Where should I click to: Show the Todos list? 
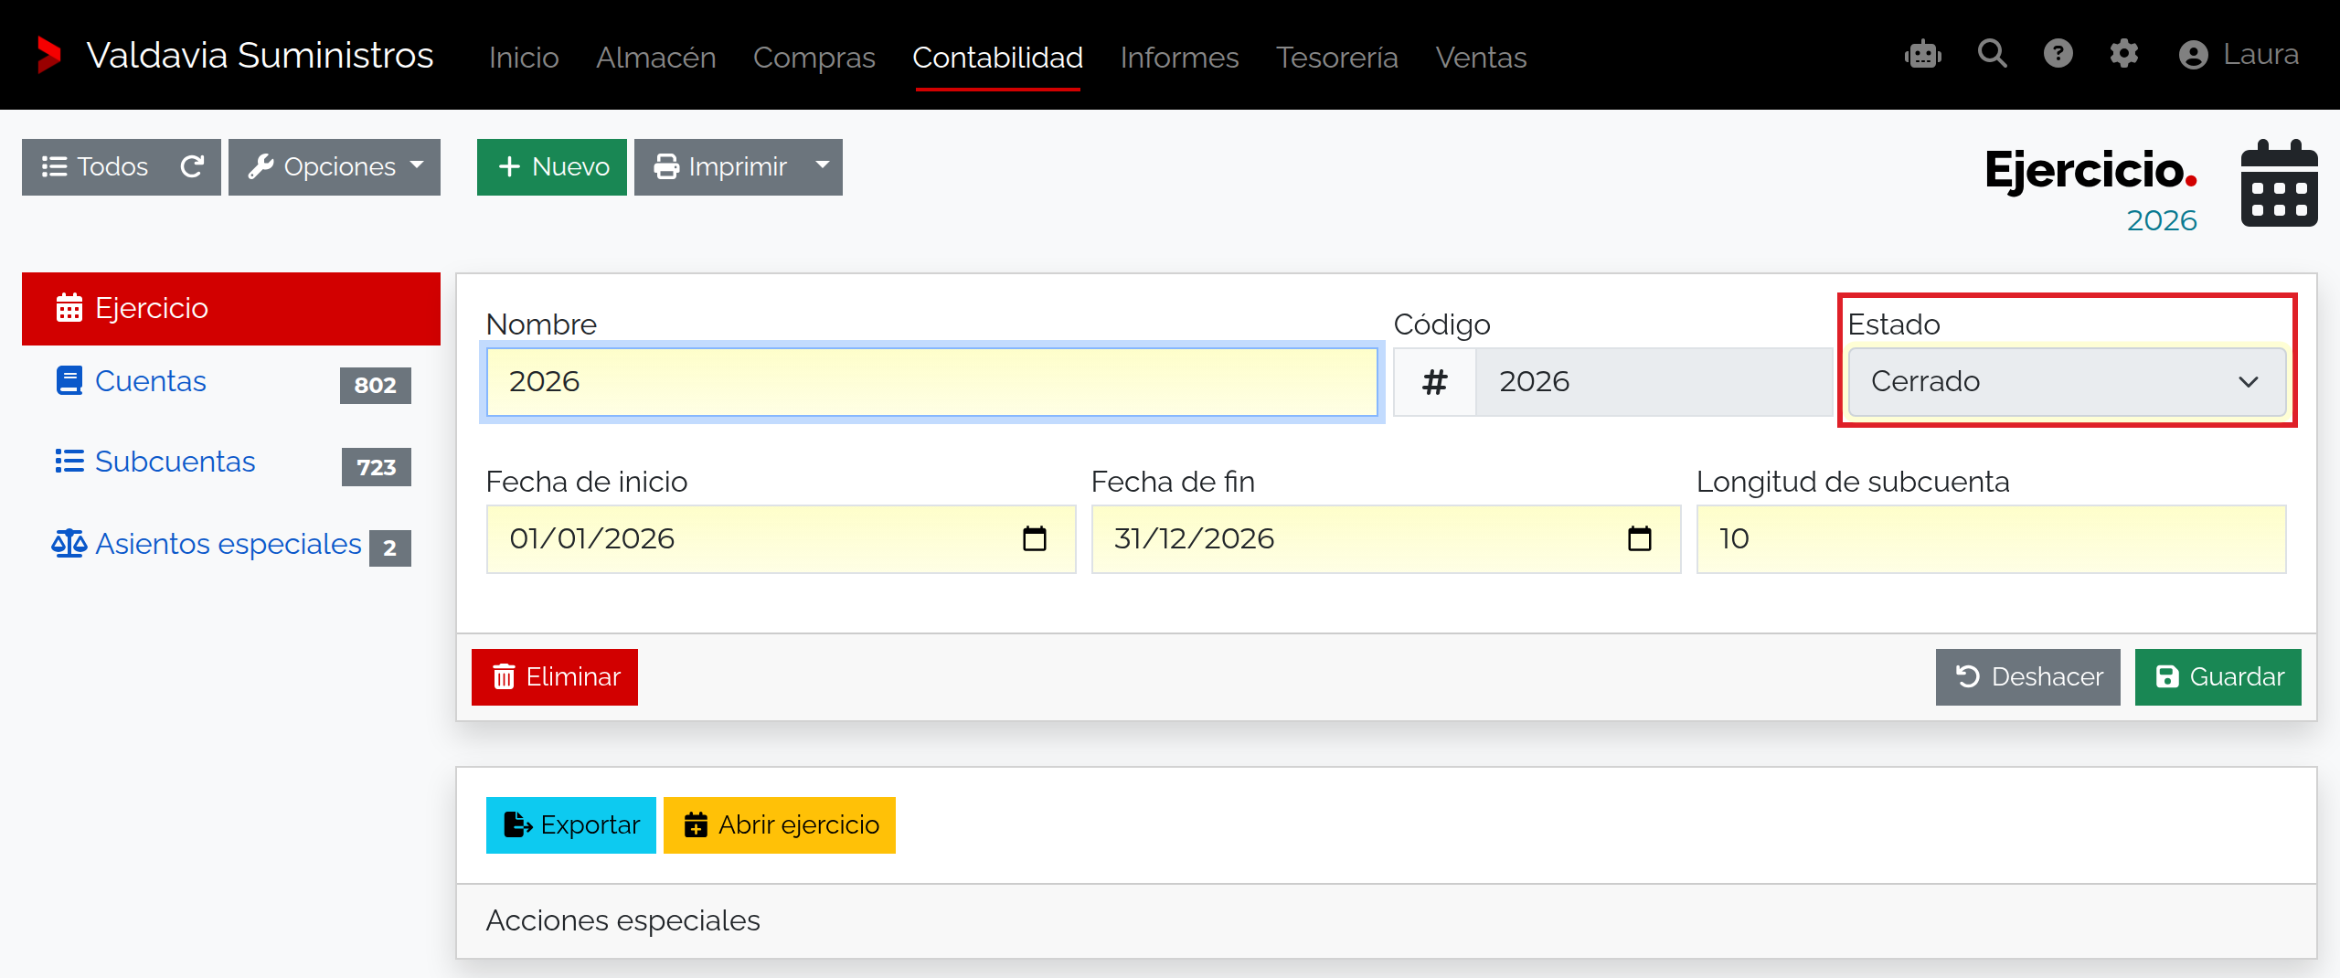click(95, 167)
